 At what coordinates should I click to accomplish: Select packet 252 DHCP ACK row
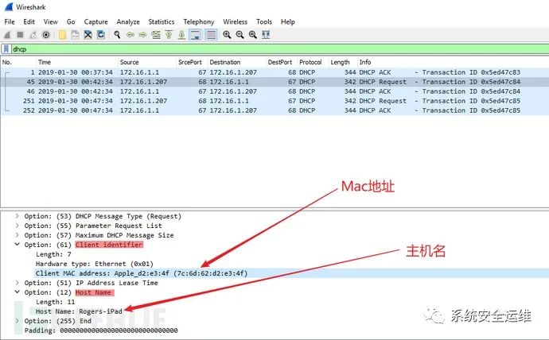coord(274,110)
